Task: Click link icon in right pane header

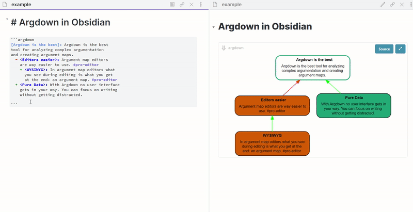Action: pos(392,5)
